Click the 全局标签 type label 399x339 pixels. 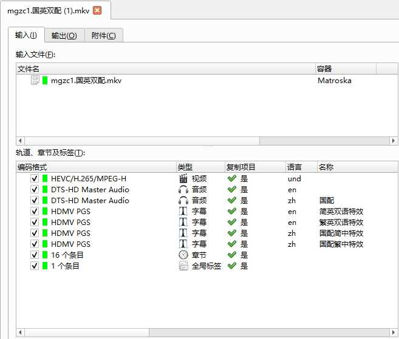pos(206,266)
